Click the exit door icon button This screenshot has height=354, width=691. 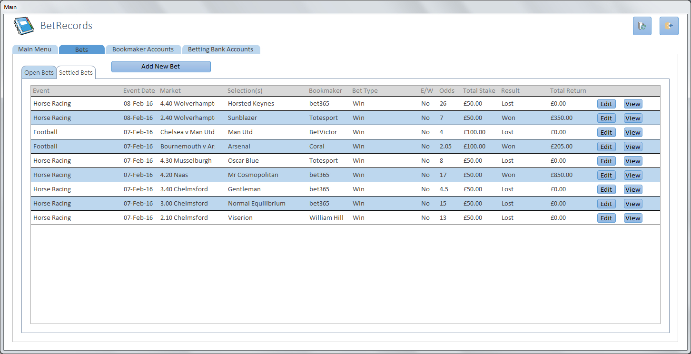coord(669,26)
